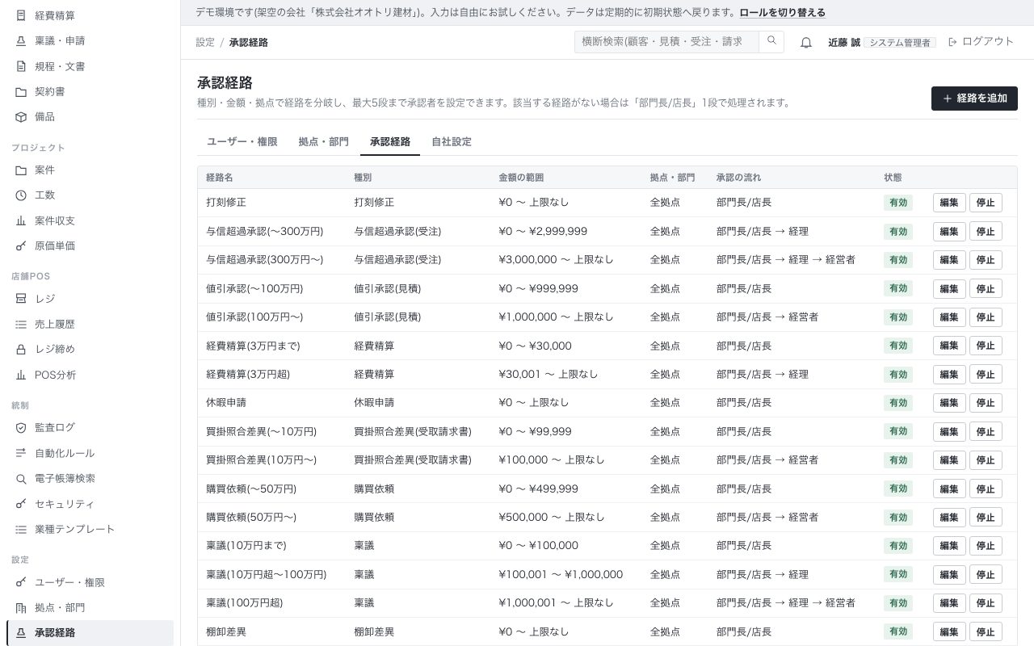Click the ログアウト link
The height and width of the screenshot is (646, 1034).
point(981,41)
